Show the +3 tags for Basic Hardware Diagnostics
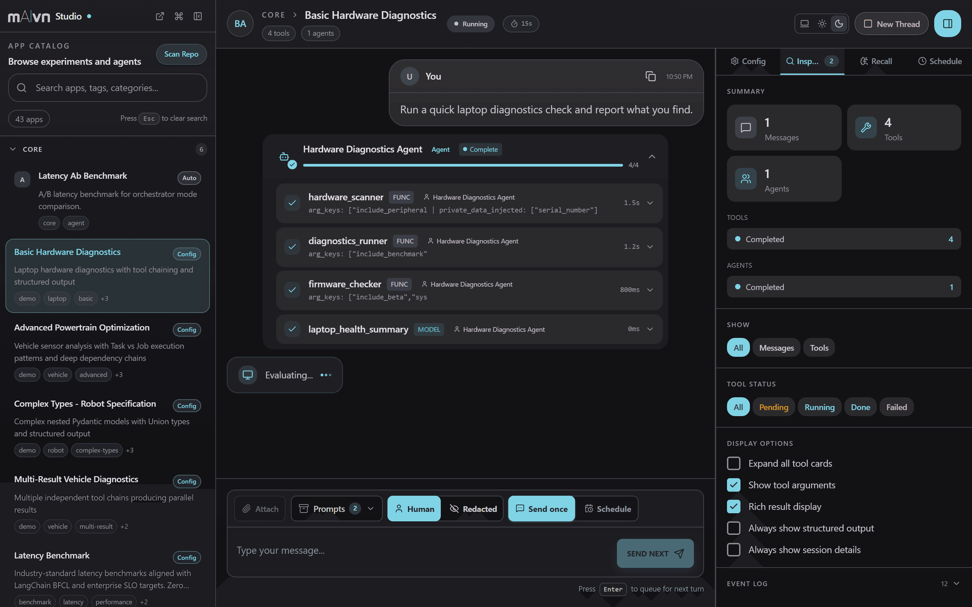The width and height of the screenshot is (972, 607). (x=104, y=298)
